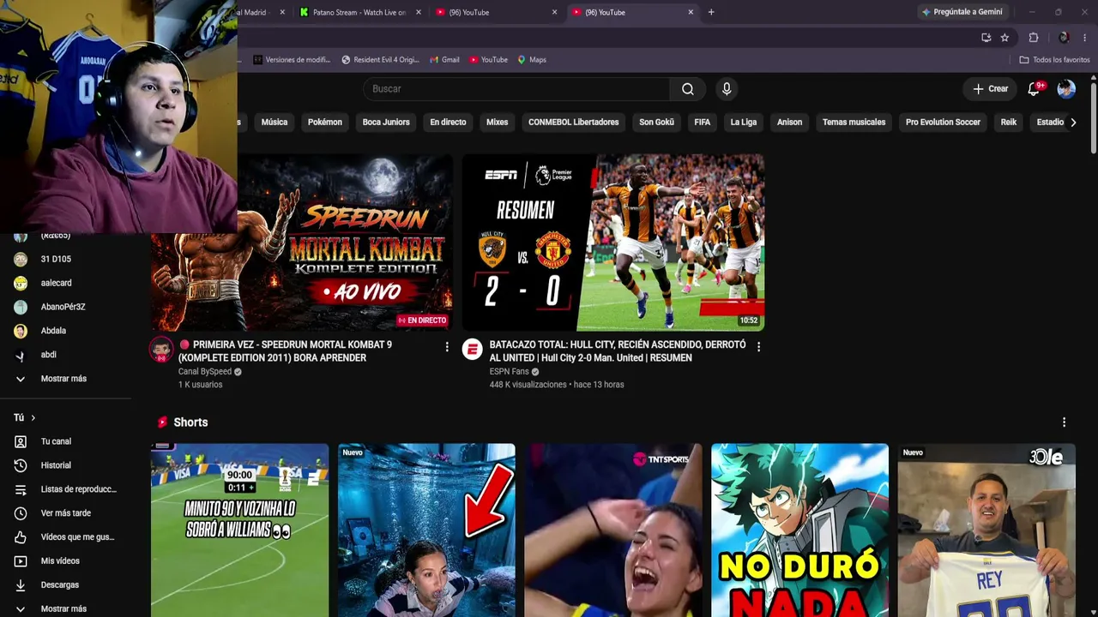Select CONMEBOL Libertadores chip
The image size is (1098, 617).
point(573,123)
